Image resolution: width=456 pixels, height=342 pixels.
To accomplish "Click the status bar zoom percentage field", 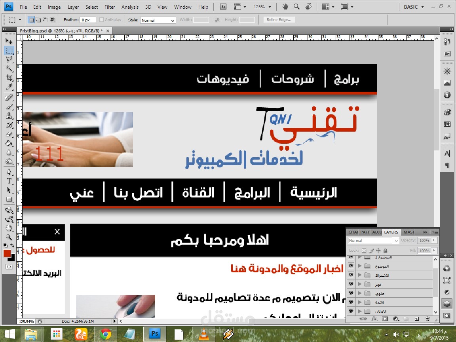I will [x=27, y=321].
